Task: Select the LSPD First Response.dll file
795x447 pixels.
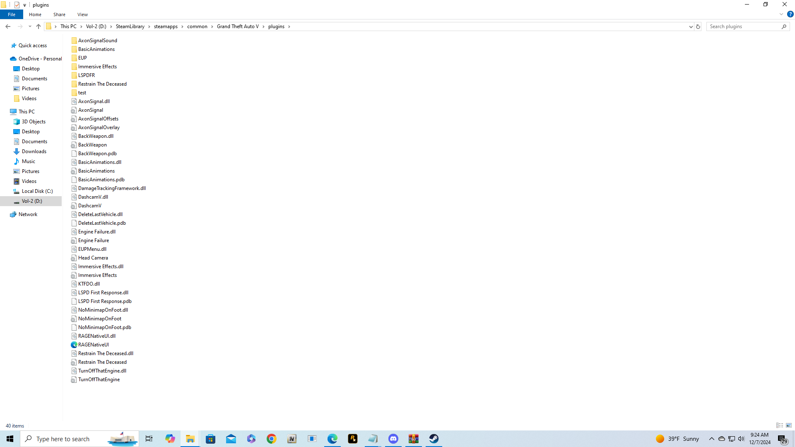Action: pos(103,293)
